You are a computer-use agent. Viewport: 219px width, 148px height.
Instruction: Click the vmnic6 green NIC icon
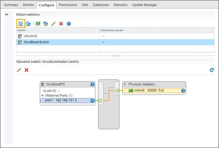[x=130, y=91]
